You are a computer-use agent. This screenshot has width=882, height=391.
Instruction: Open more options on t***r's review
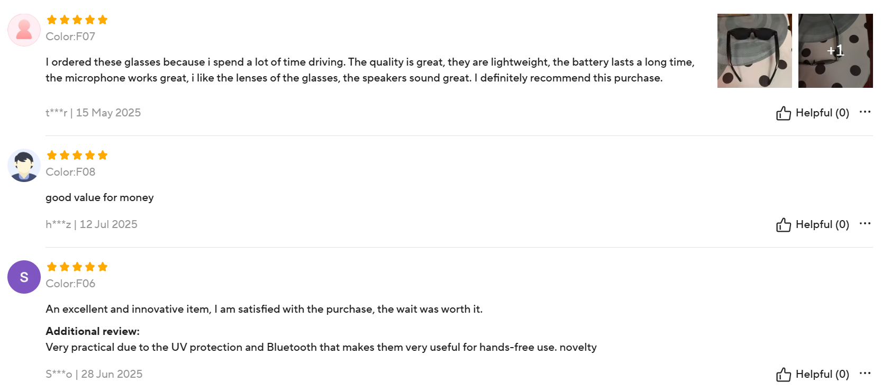click(865, 112)
